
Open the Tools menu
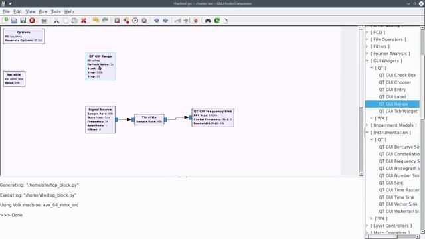56,11
